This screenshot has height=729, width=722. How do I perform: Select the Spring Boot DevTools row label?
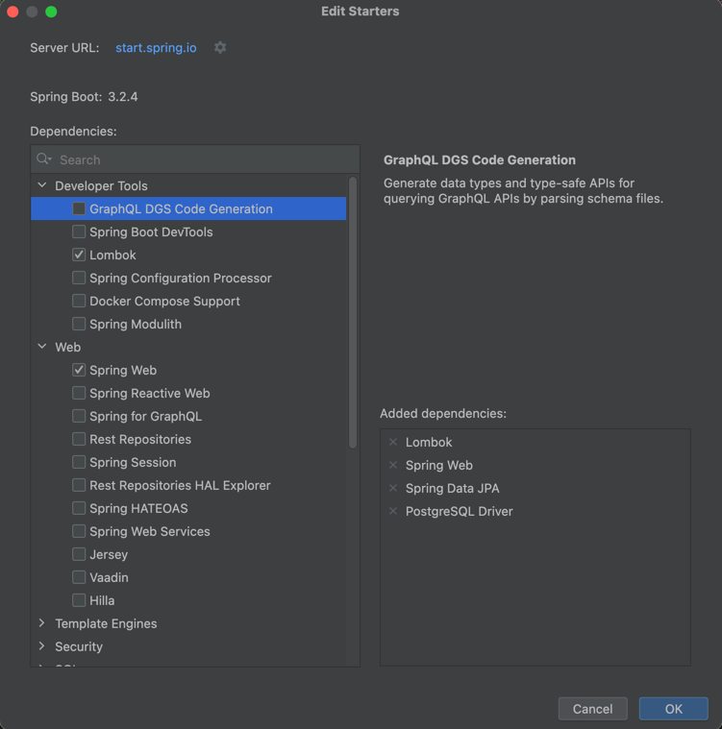151,232
